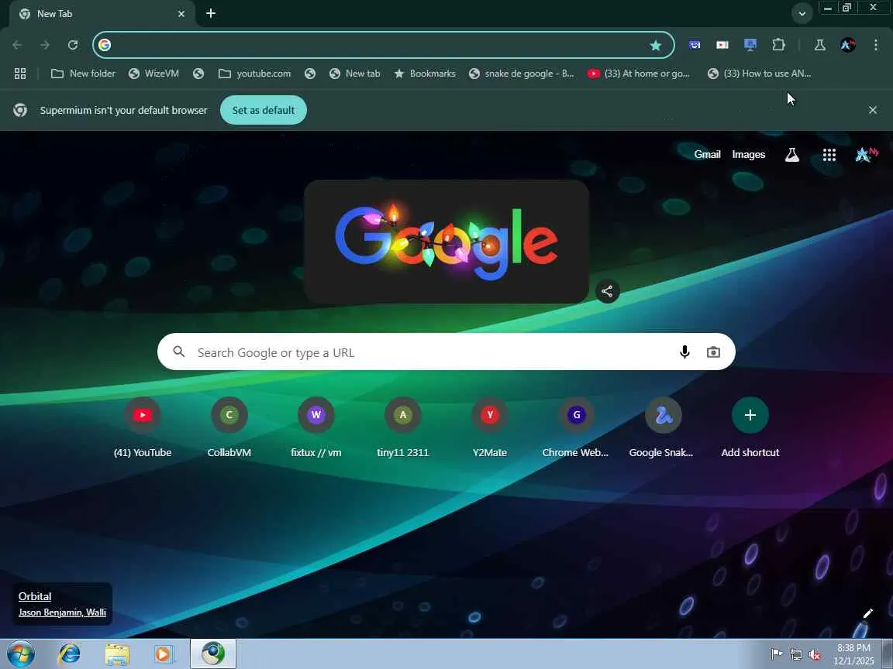Open the Bookmarks star bookmark

425,74
